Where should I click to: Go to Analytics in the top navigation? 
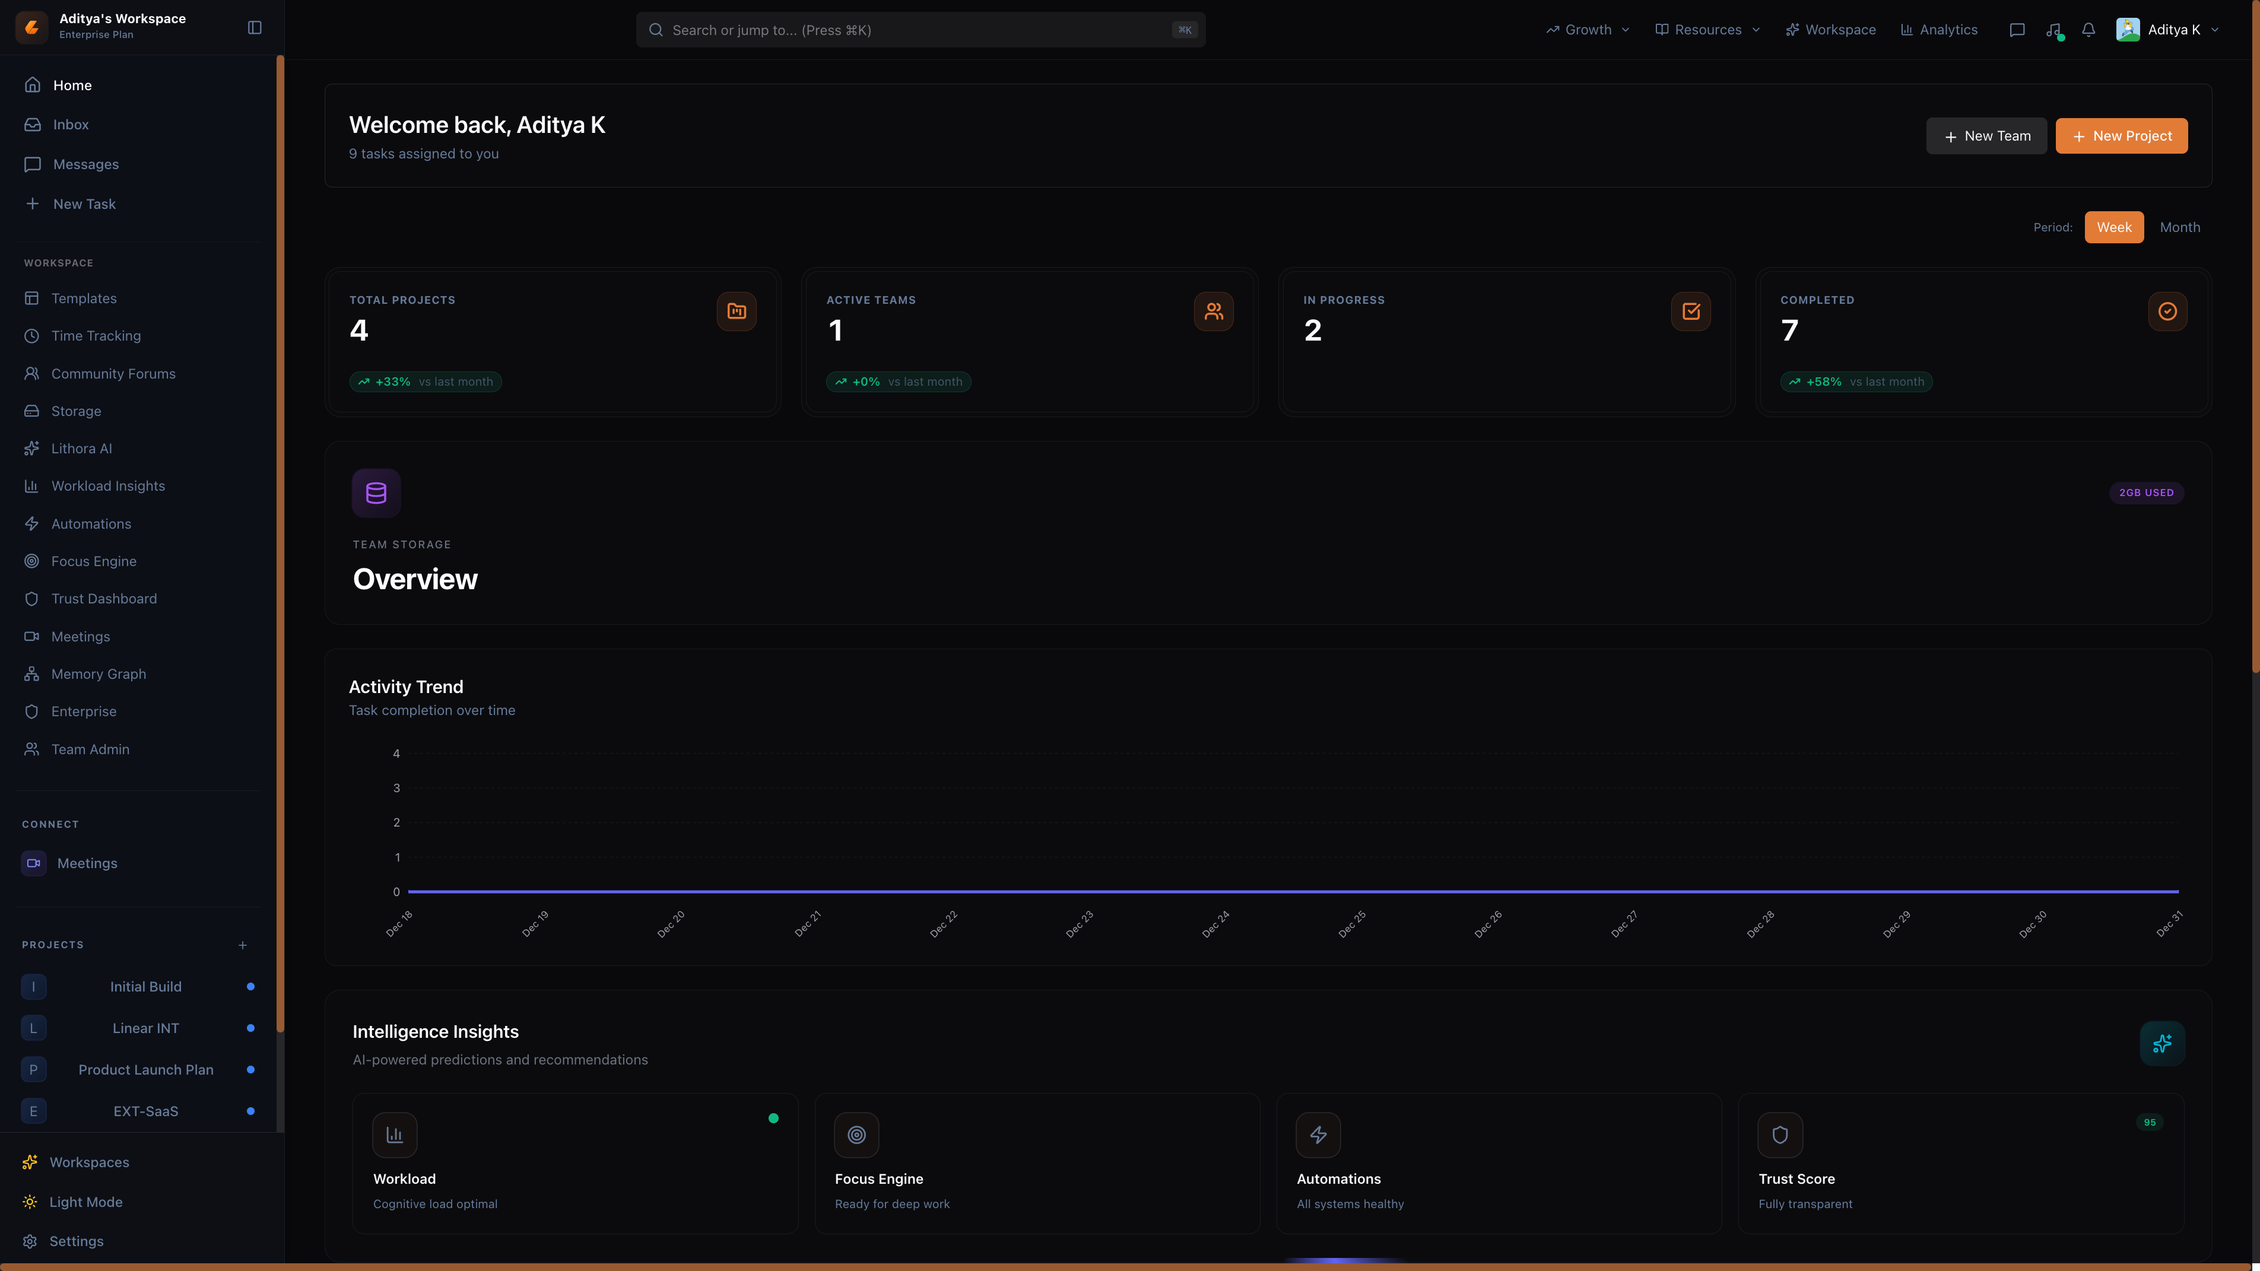1939,30
